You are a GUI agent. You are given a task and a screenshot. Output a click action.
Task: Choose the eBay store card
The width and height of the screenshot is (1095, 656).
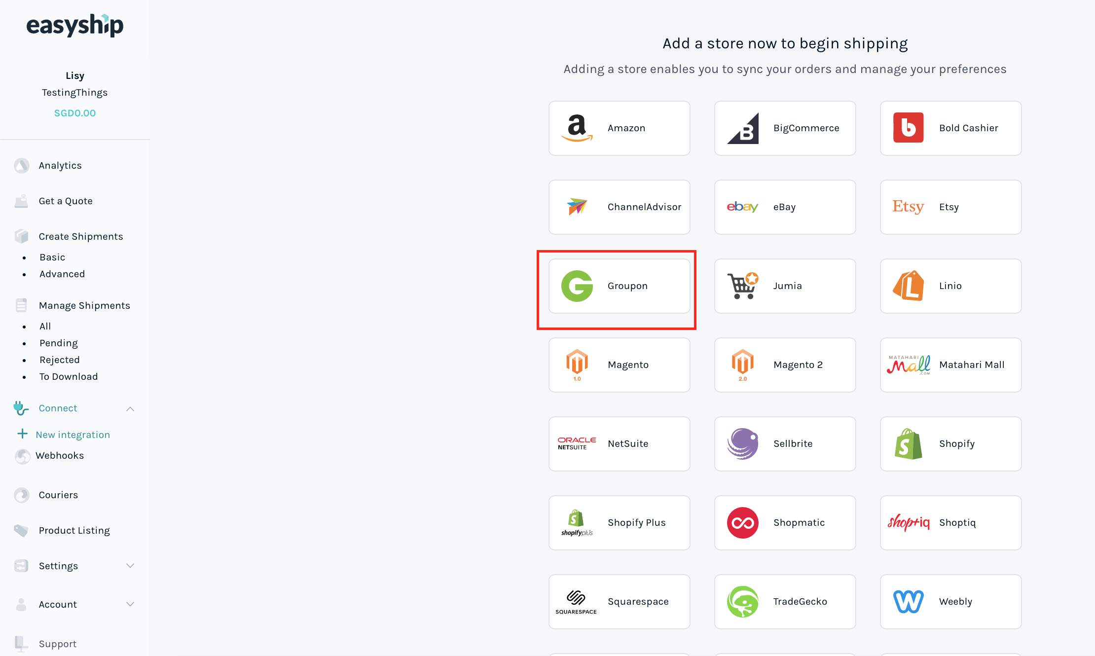tap(785, 207)
